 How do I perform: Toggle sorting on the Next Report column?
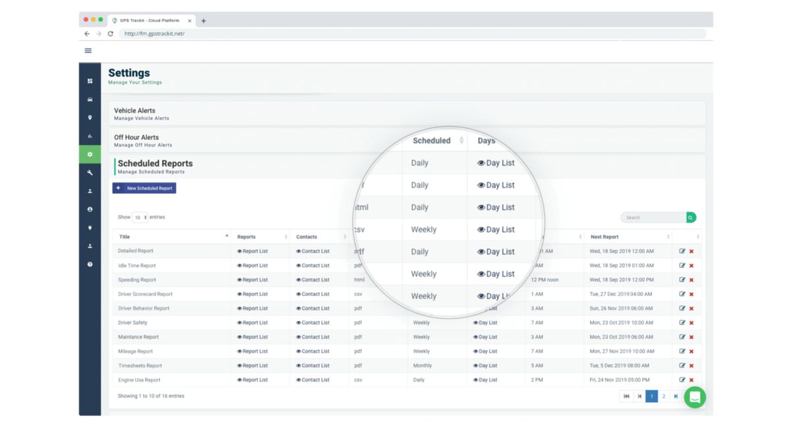(668, 236)
